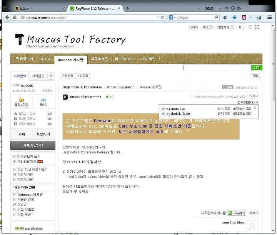Select the Q & A menu tab

[x=45, y=59]
